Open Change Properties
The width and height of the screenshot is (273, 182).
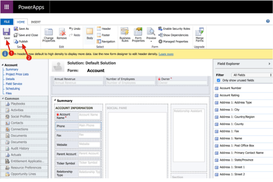(x=49, y=35)
